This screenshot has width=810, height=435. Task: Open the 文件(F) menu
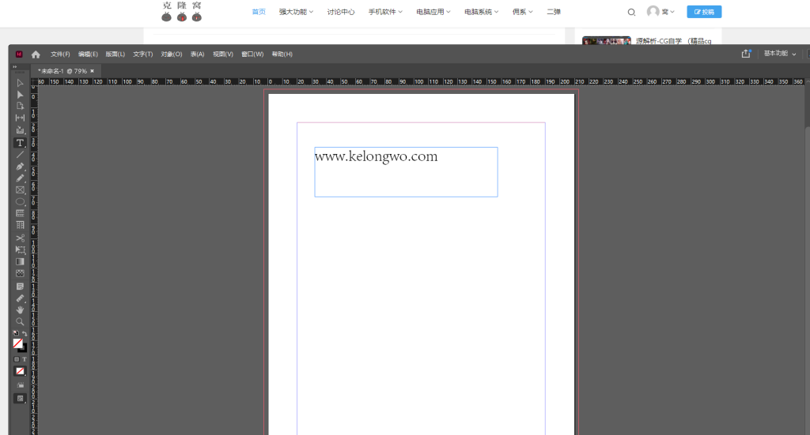[x=60, y=54]
